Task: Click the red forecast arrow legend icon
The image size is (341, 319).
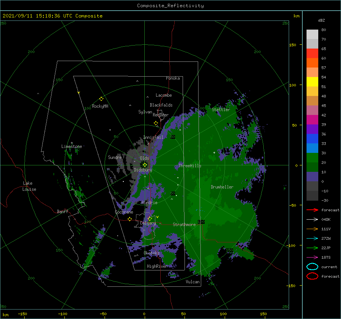Action: tap(312, 210)
